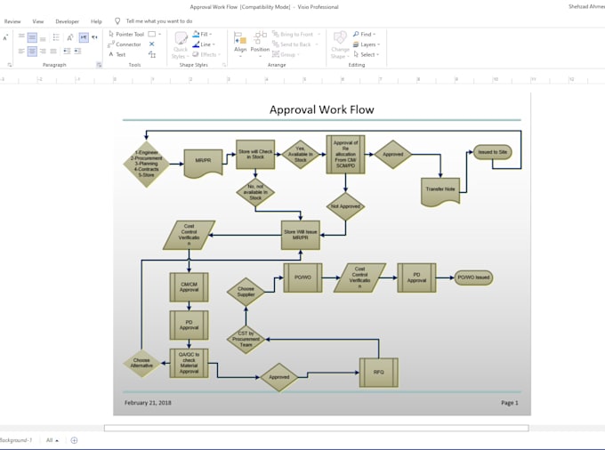Click the Background-1 page tab

point(15,440)
